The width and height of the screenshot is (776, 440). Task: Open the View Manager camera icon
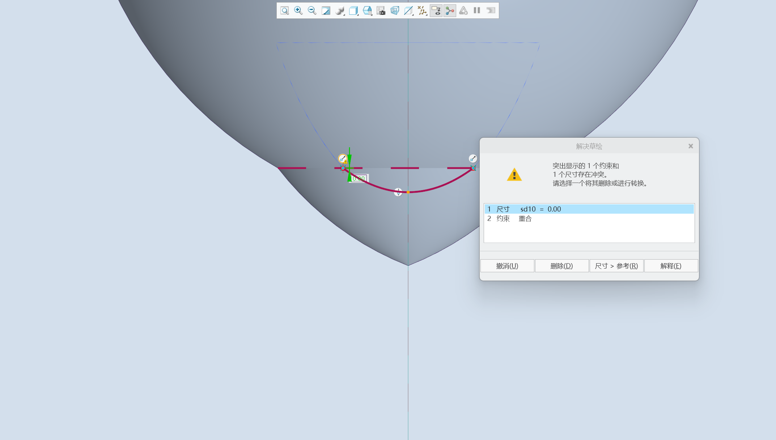(381, 10)
